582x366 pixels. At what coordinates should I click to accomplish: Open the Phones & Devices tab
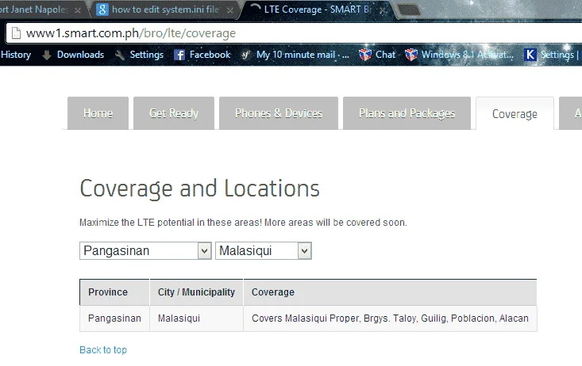pos(279,113)
